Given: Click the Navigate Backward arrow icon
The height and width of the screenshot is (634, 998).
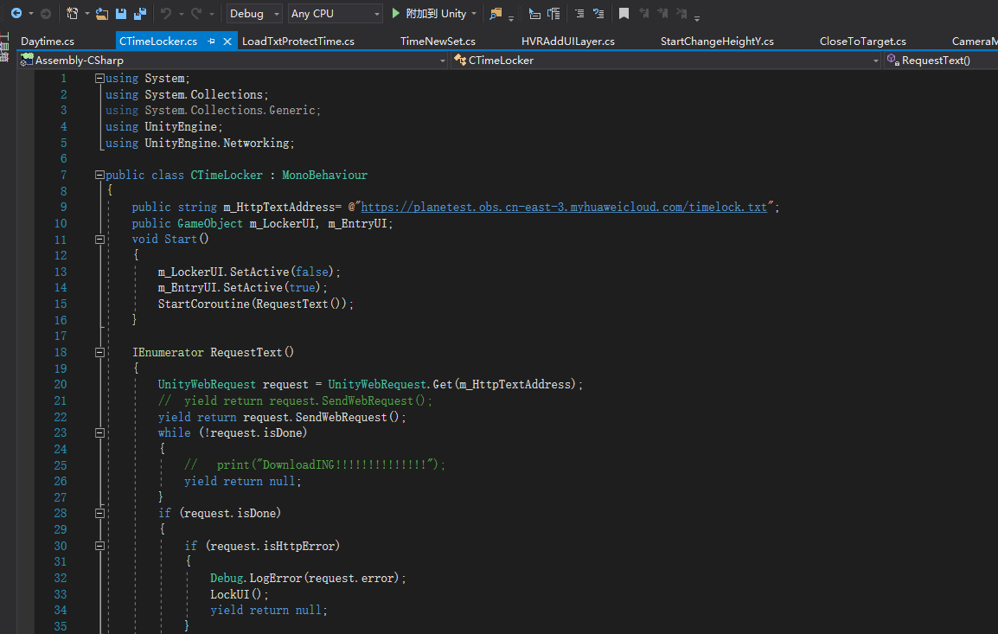Looking at the screenshot, I should 16,14.
